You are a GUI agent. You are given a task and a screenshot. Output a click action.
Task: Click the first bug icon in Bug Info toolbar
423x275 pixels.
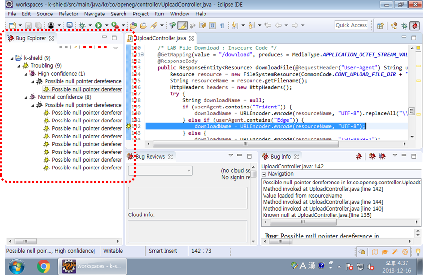pos(359,156)
